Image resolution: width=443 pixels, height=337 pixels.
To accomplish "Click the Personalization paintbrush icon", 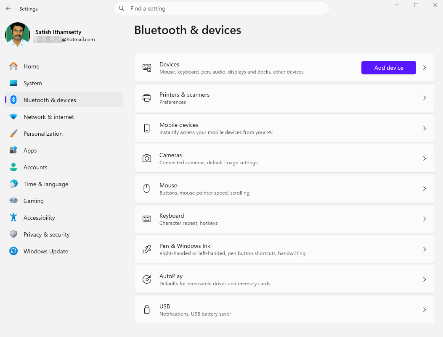I will 13,134.
